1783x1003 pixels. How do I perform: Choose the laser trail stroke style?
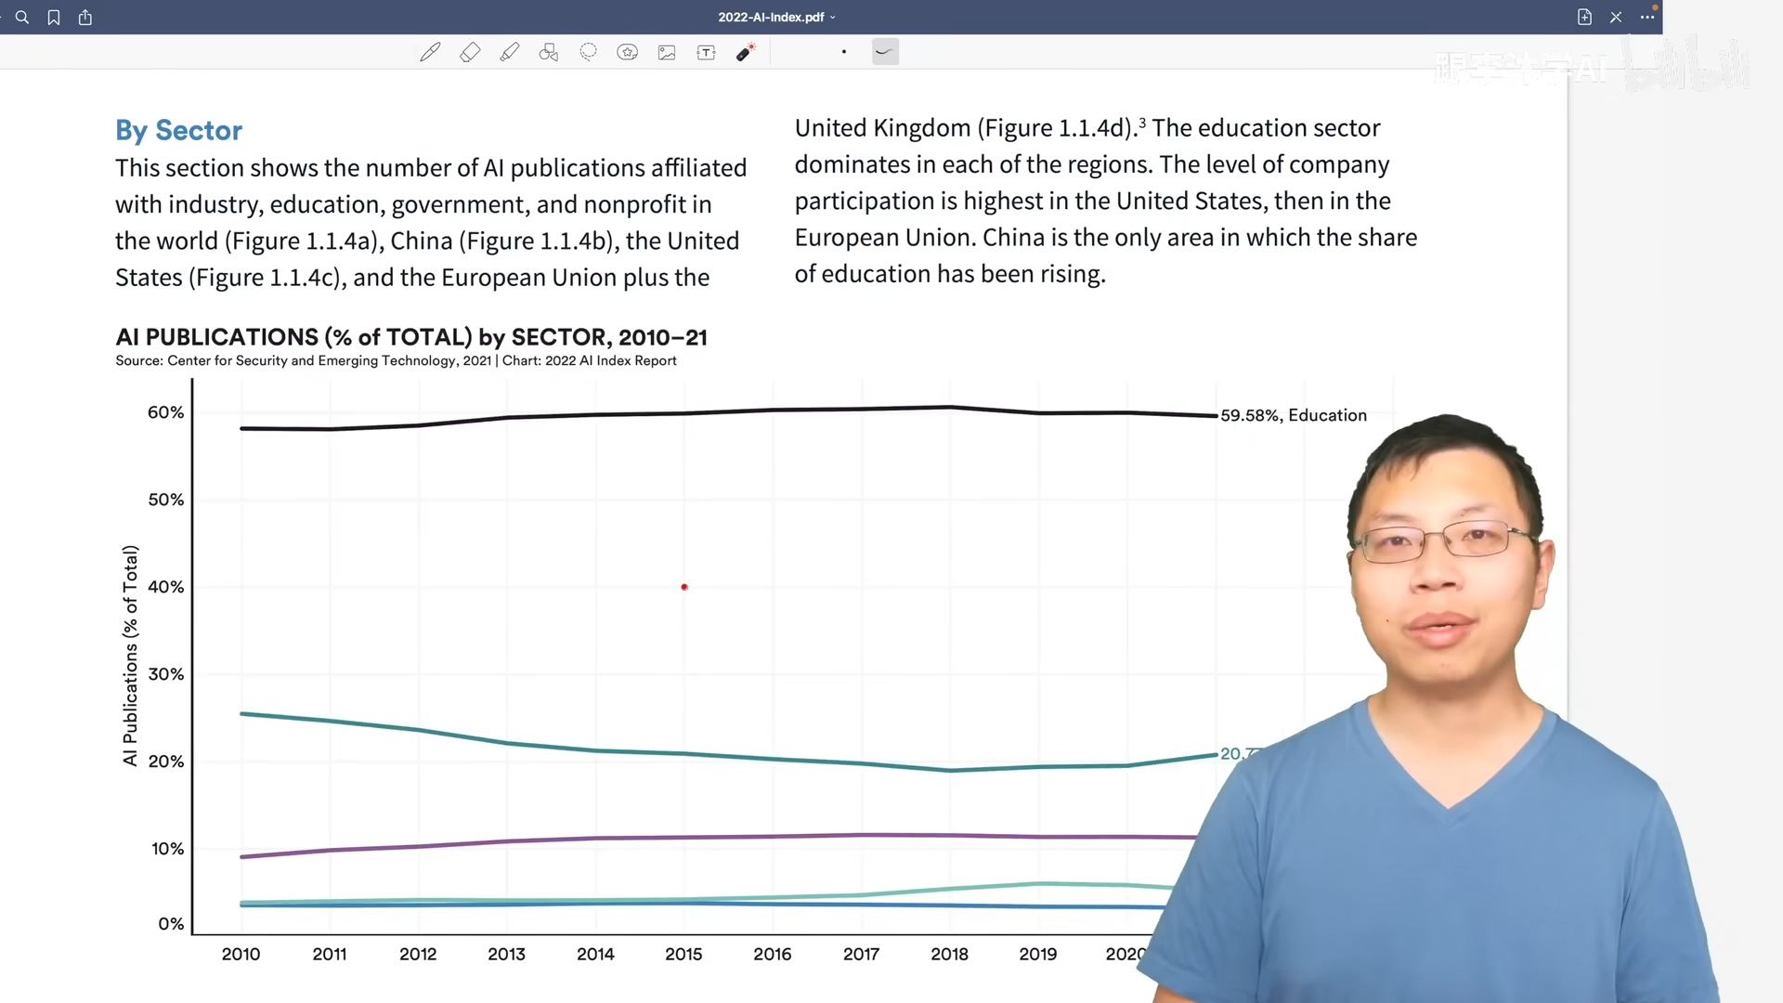click(884, 52)
